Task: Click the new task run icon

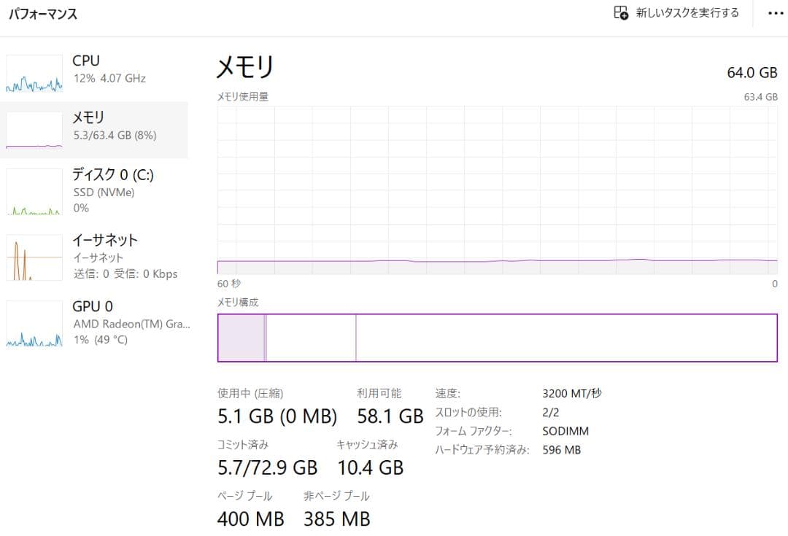Action: coord(621,12)
